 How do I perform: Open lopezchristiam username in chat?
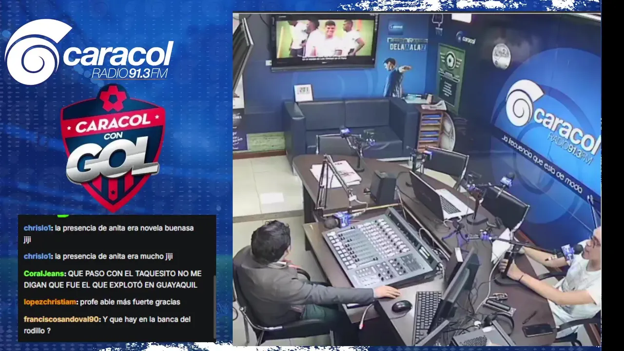click(x=50, y=302)
